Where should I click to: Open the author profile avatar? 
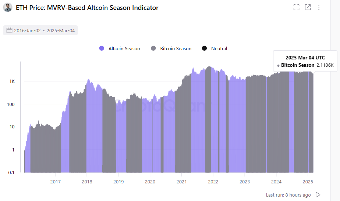click(x=7, y=7)
